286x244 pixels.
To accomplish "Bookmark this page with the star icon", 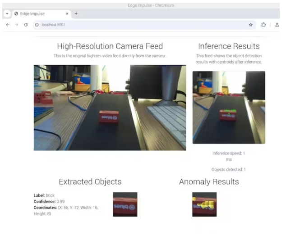I will click(x=251, y=25).
